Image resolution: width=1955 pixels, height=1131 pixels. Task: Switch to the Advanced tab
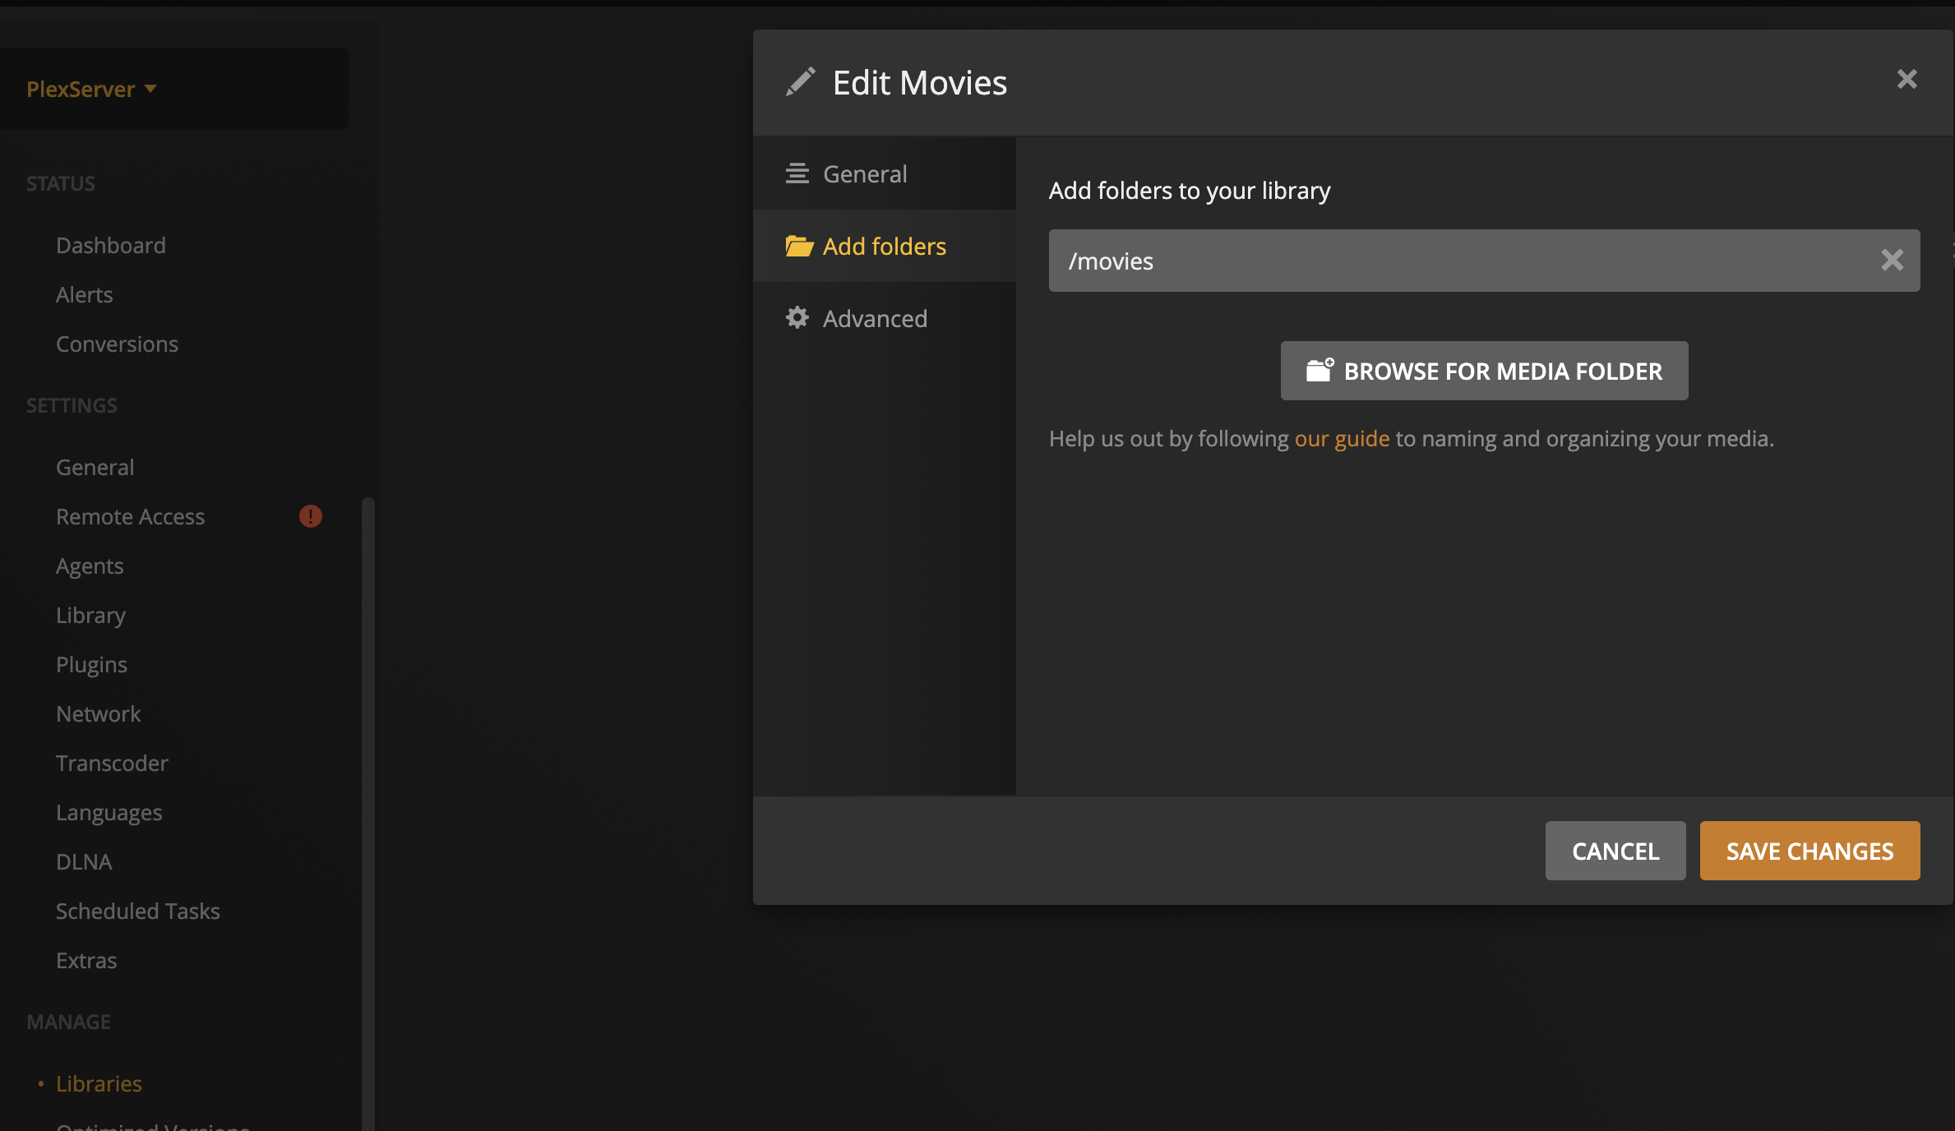(x=875, y=318)
